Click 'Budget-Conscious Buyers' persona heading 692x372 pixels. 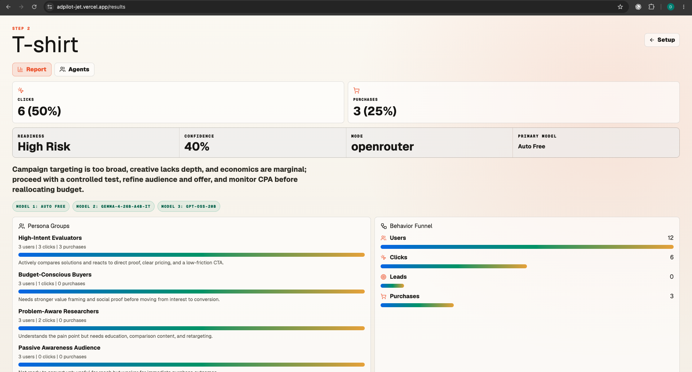pyautogui.click(x=55, y=275)
